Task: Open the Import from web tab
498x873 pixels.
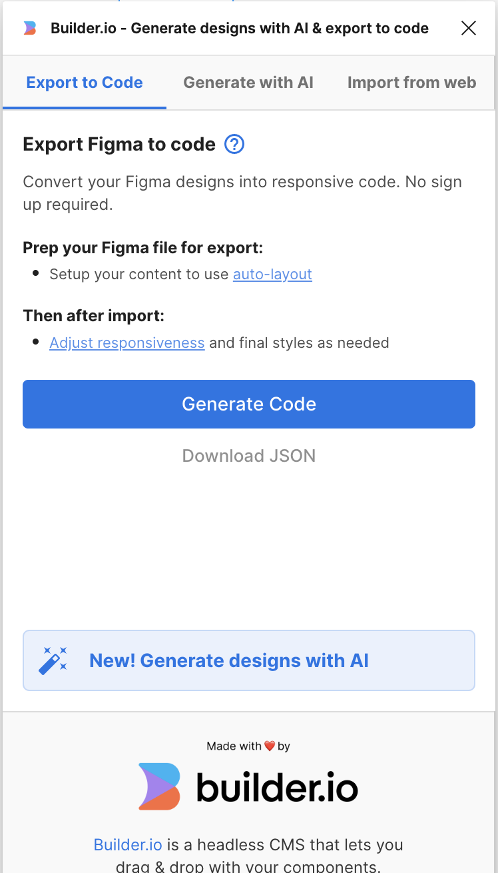Action: tap(411, 82)
